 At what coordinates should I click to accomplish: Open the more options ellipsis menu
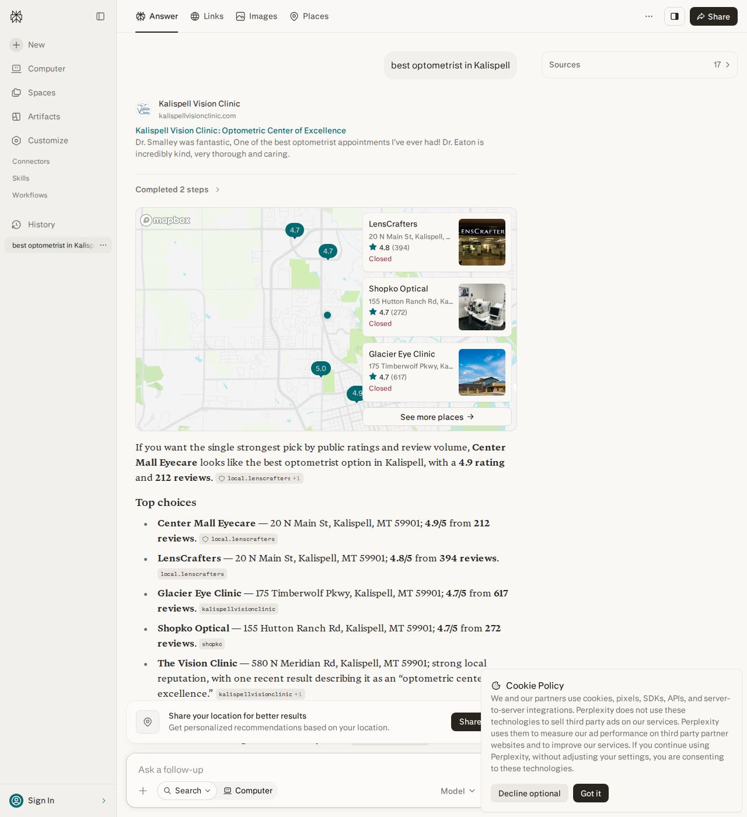649,16
